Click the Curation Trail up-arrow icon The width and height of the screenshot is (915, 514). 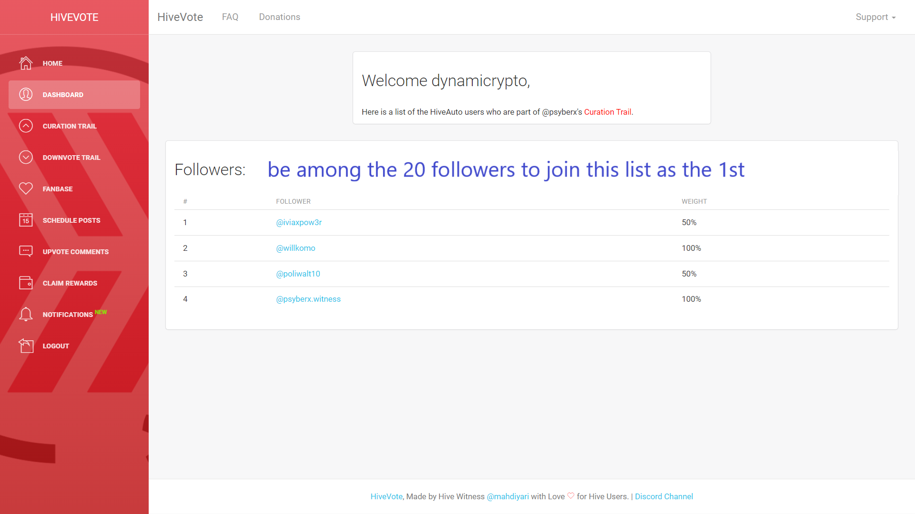click(26, 126)
